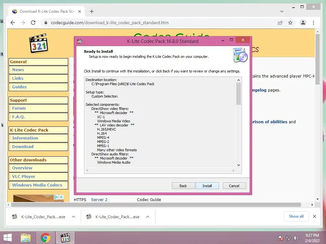Click summary horizontal scroll right arrow
This screenshot has height=244, width=326.
[x=233, y=170]
